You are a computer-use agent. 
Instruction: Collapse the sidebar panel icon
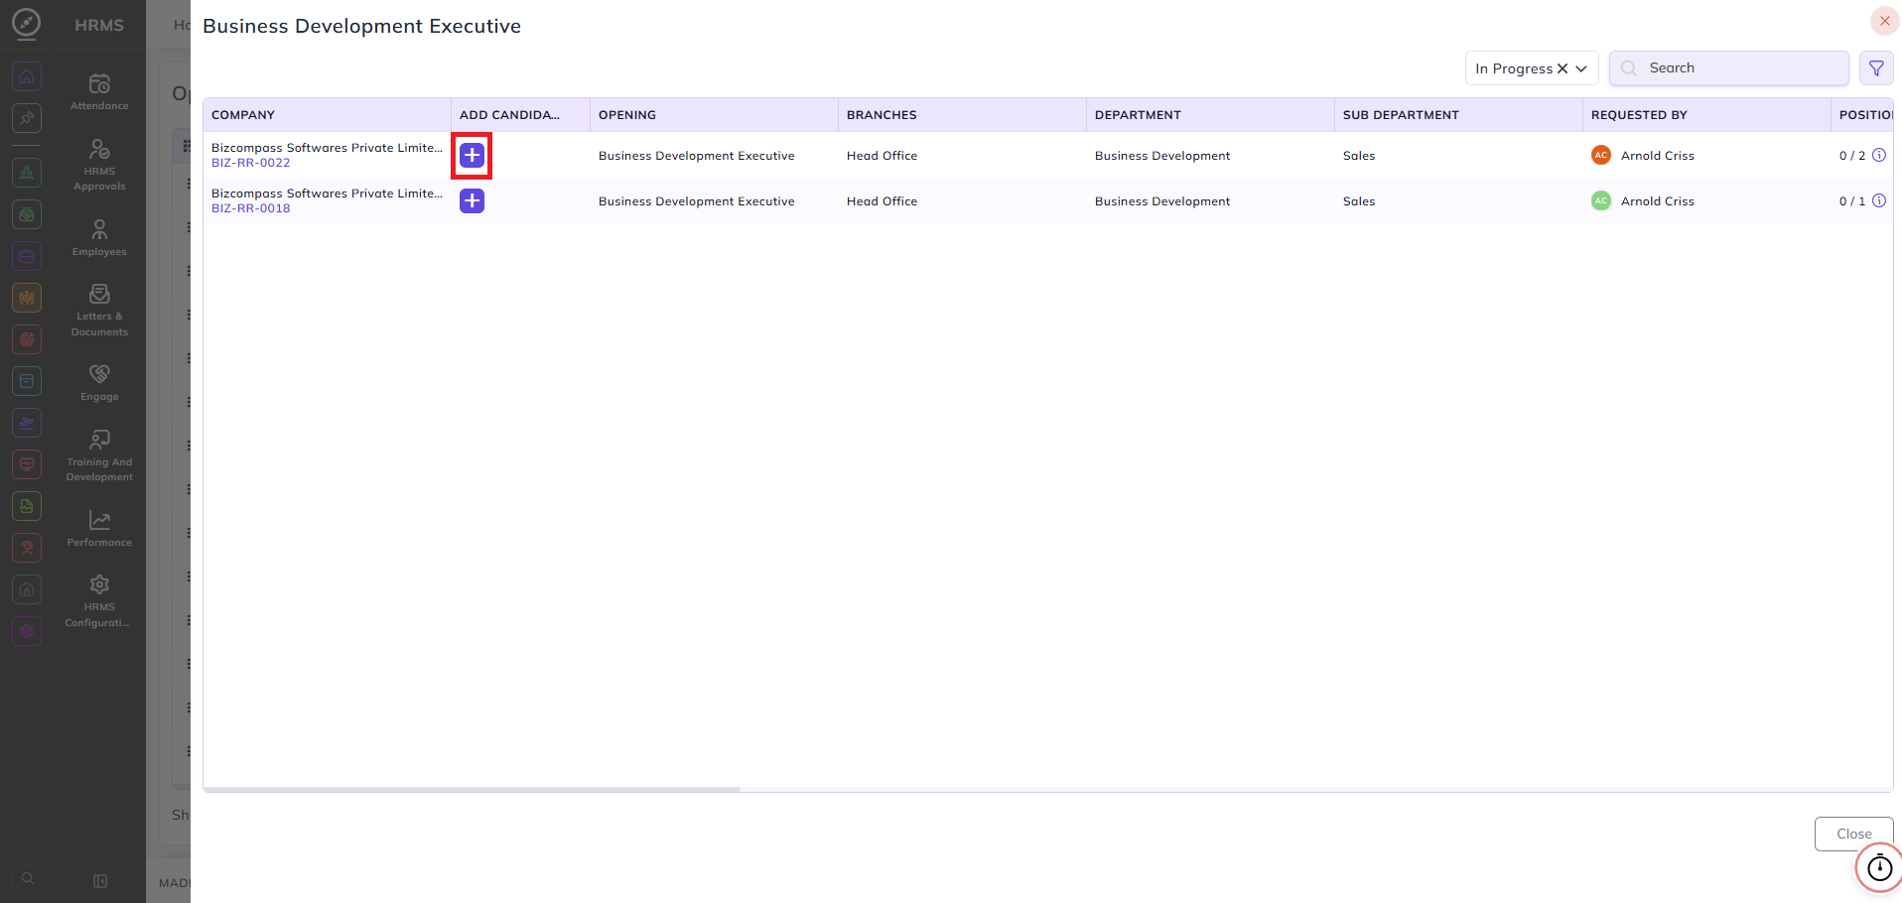(100, 881)
